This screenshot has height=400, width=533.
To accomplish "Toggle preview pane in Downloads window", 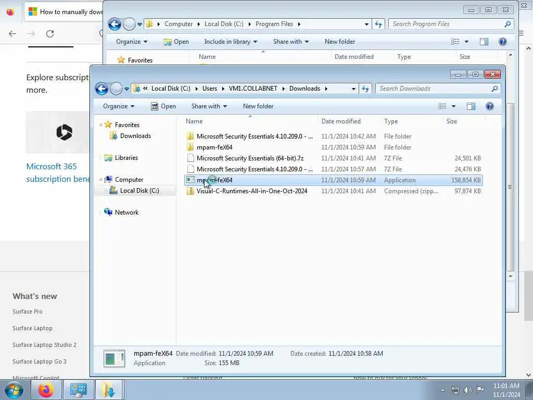I will pos(471,106).
